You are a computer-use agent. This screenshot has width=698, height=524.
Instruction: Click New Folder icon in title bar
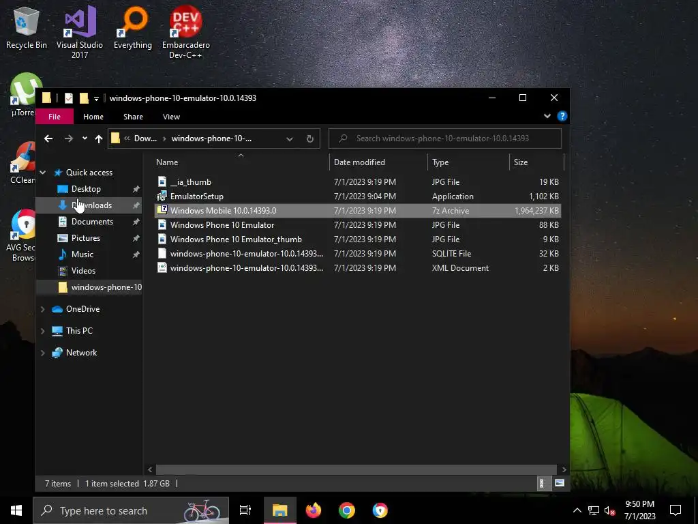(x=84, y=98)
